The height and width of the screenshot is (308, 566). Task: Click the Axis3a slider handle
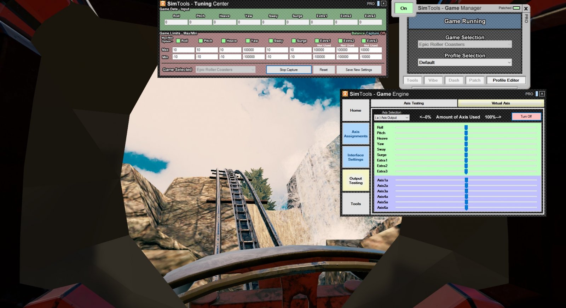[x=466, y=191]
